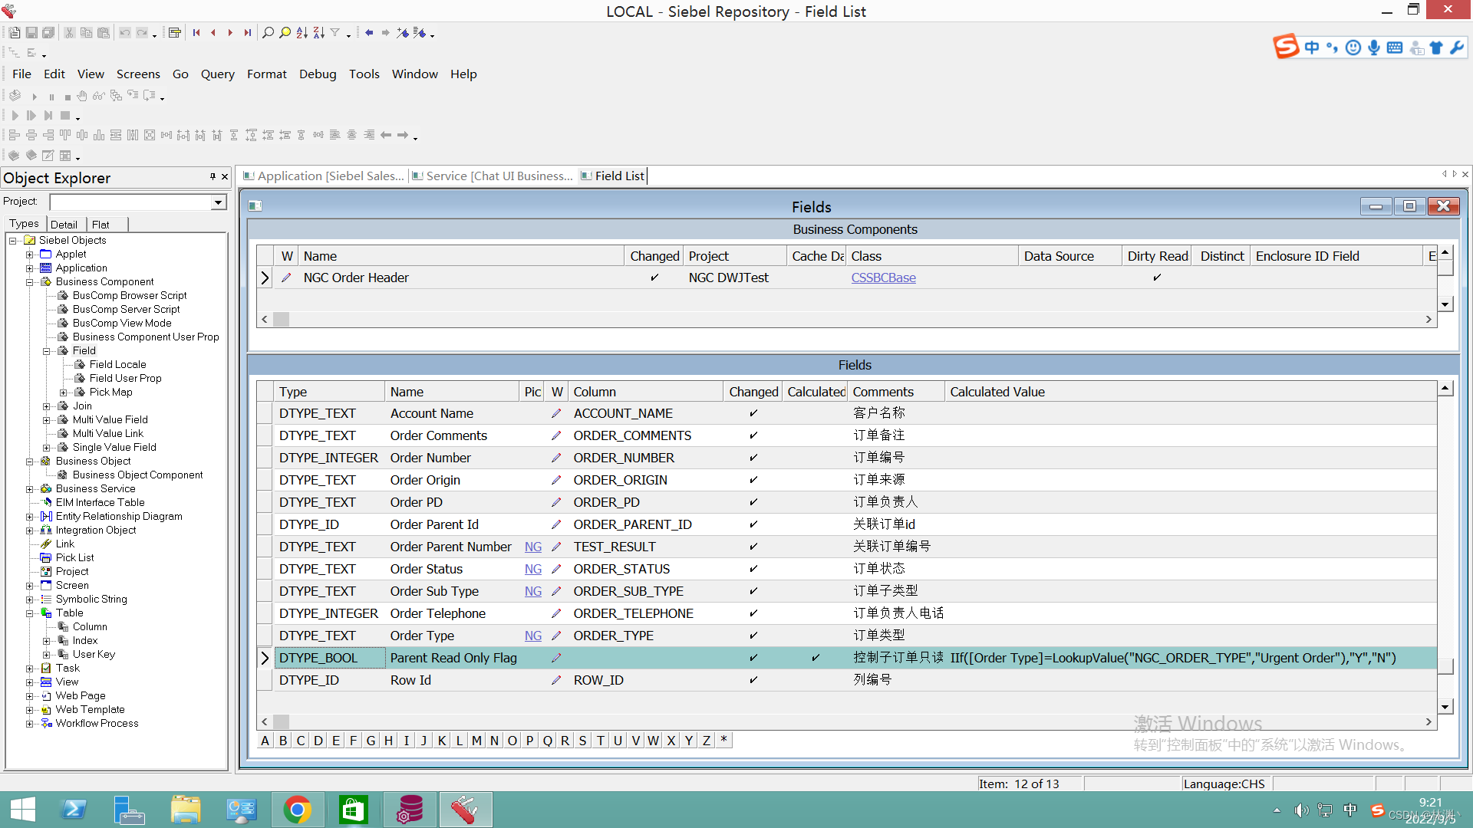1473x828 pixels.
Task: Switch to the Flat tab in Object Explorer
Action: [101, 225]
